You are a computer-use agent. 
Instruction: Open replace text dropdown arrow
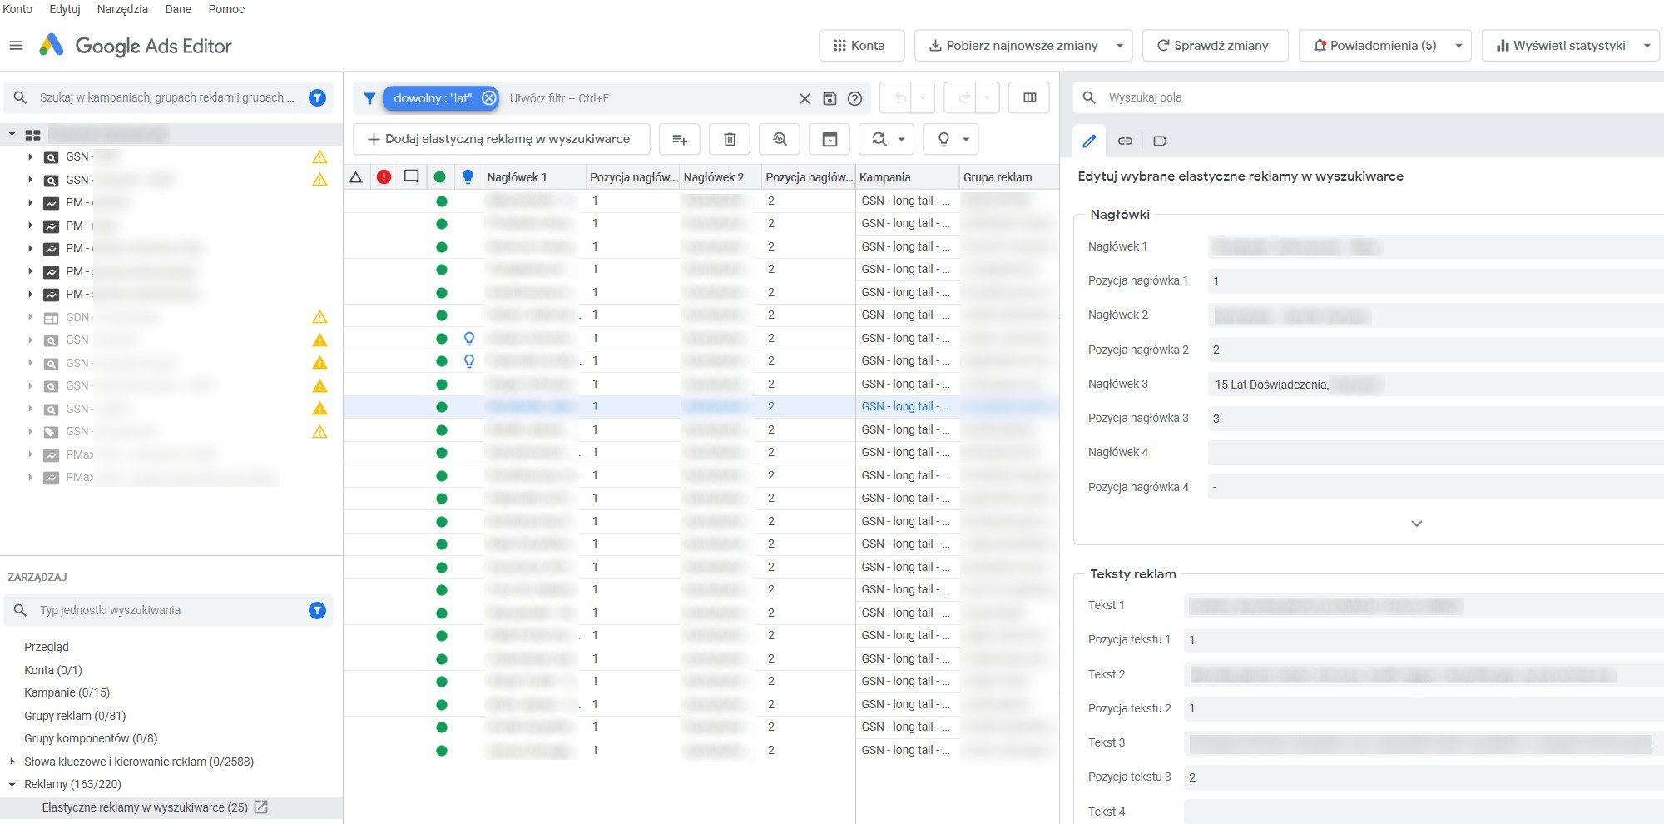(x=902, y=140)
